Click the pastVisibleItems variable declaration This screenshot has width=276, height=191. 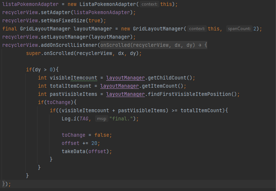(74, 94)
